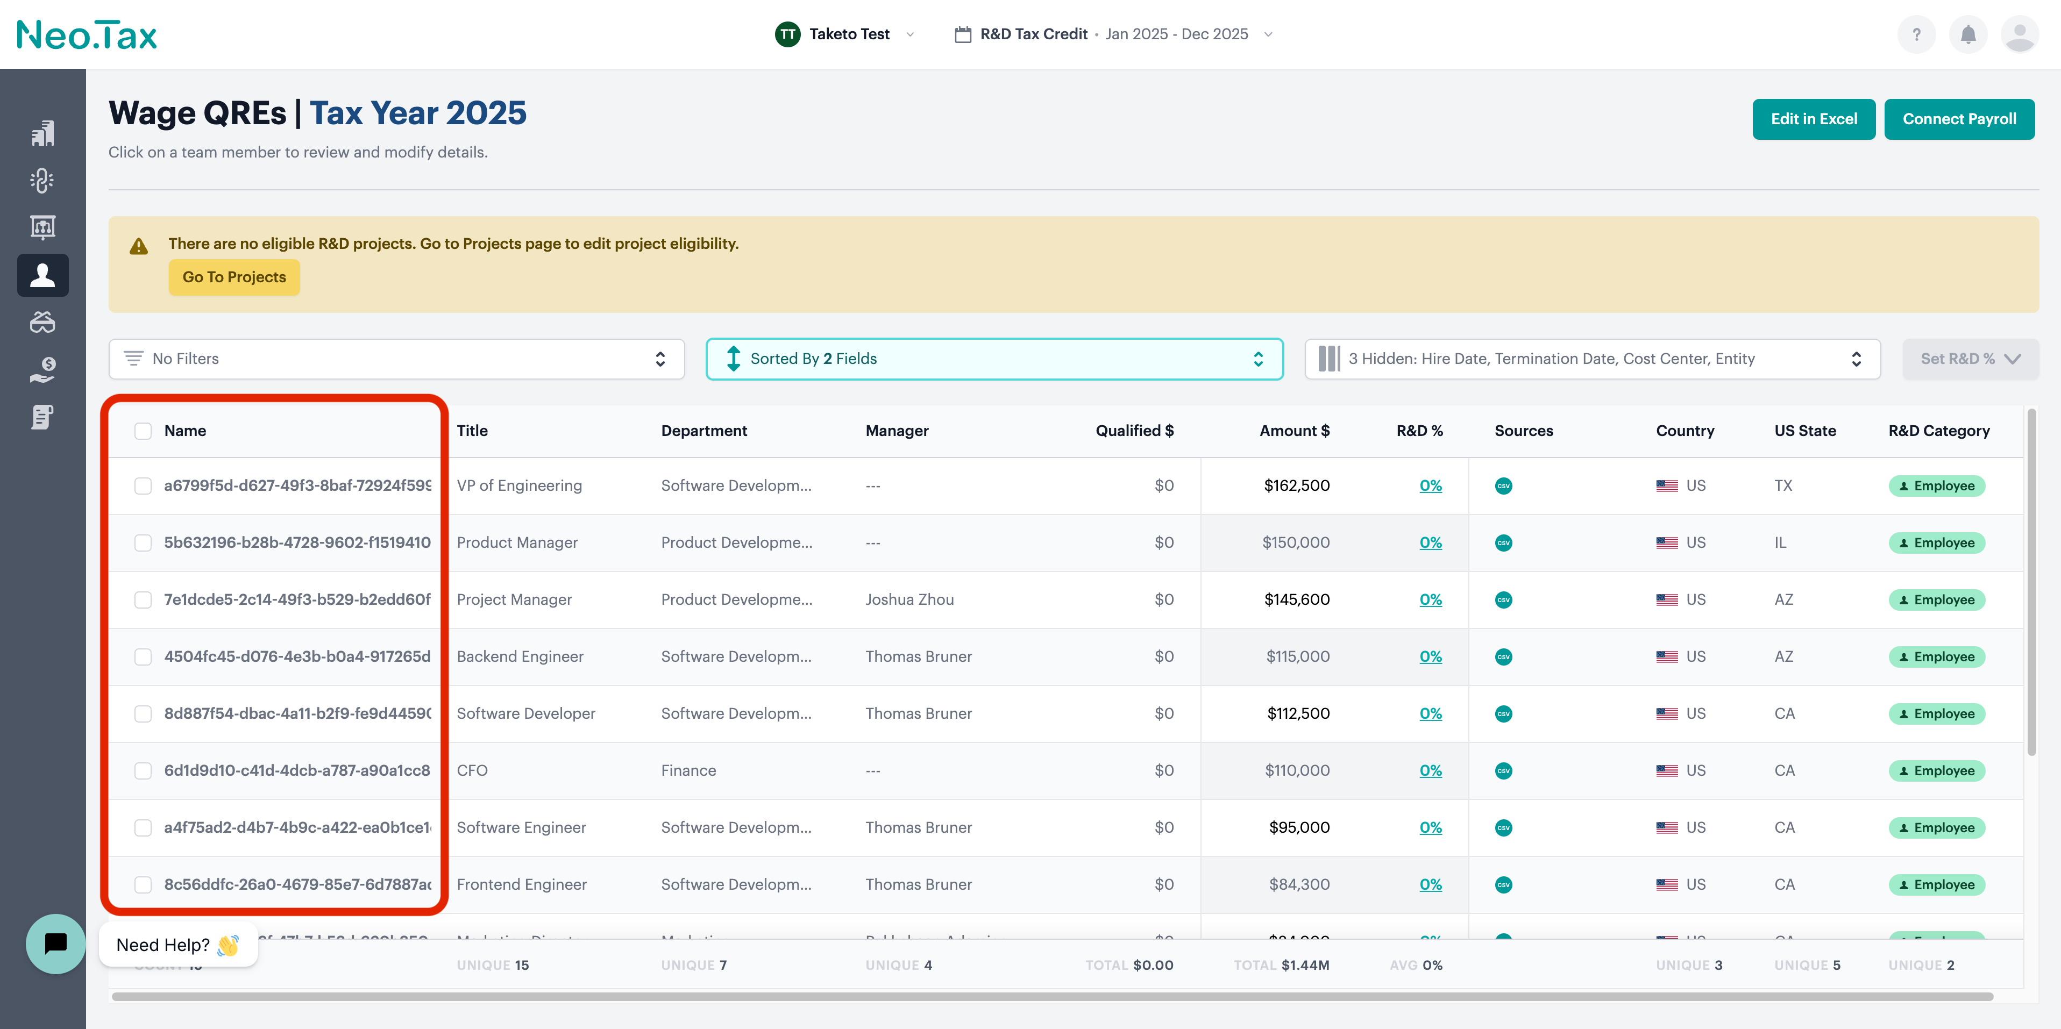Open the hand-with-dollar contractor sidebar icon
This screenshot has width=2061, height=1029.
click(42, 369)
